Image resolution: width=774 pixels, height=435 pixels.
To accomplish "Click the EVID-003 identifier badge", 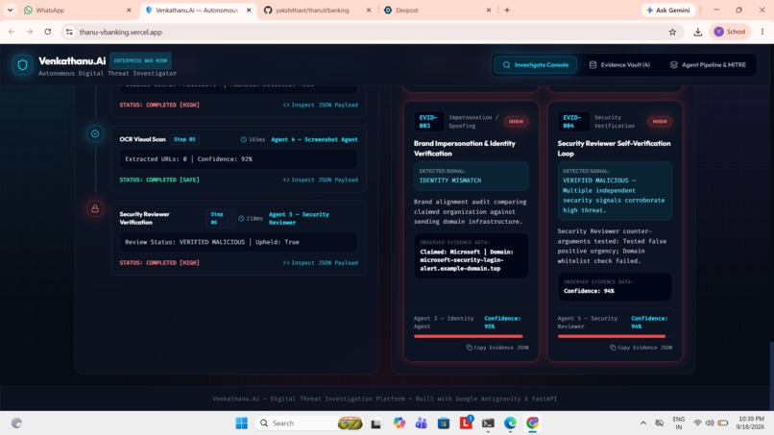I will [428, 121].
